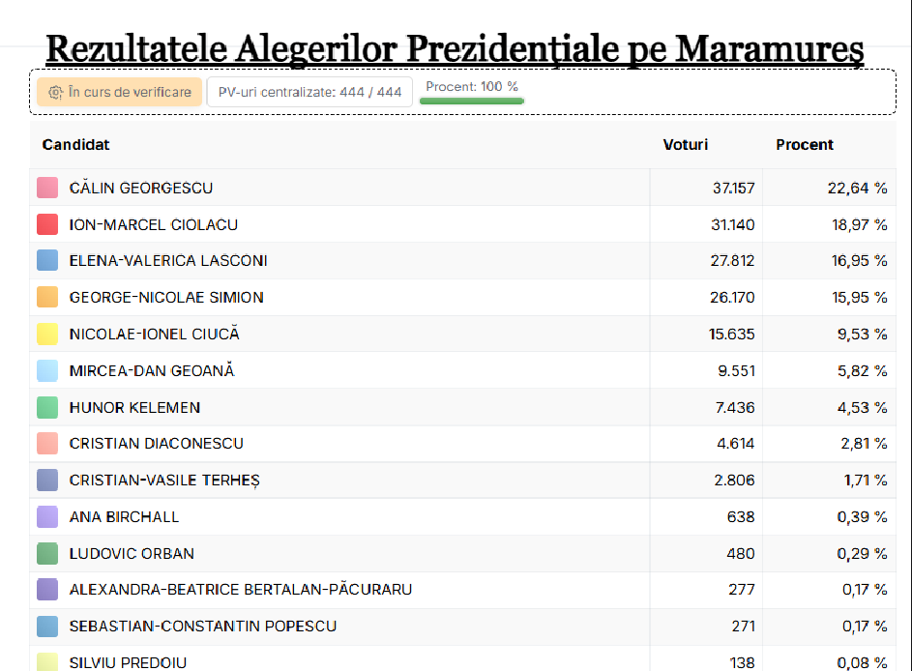Click the gear icon in the verification badge

55,93
